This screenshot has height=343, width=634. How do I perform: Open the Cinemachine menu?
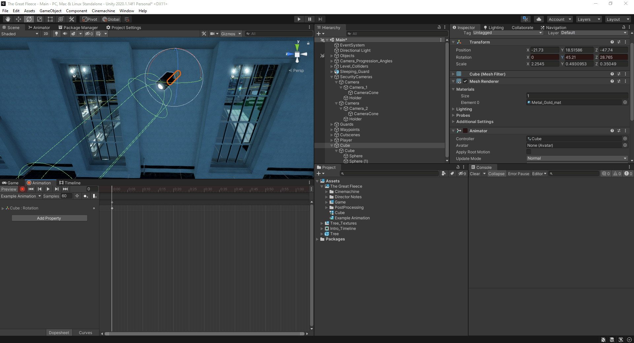coord(103,11)
